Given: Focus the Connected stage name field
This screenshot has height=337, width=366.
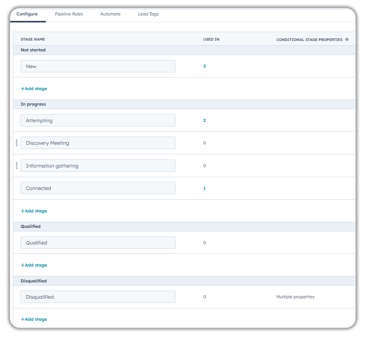Looking at the screenshot, I should 98,188.
